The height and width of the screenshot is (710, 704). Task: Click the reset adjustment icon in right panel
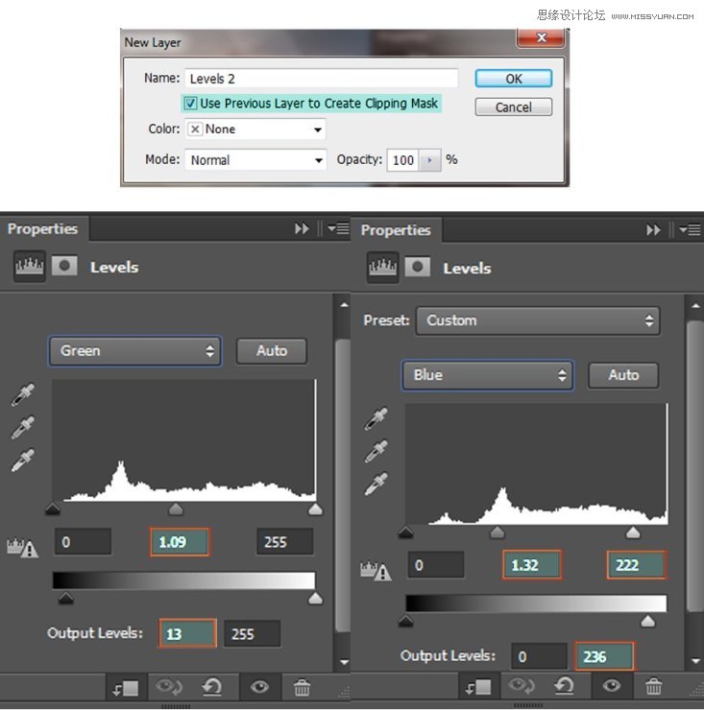563,686
